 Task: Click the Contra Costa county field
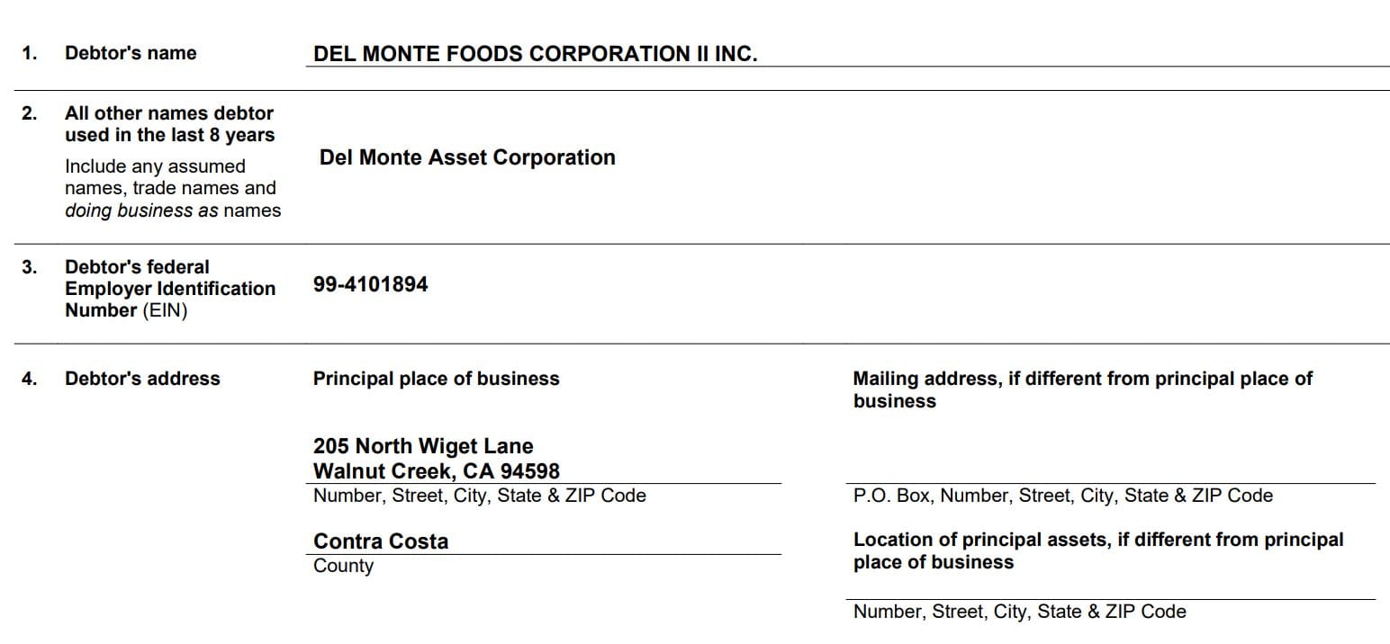(x=381, y=541)
